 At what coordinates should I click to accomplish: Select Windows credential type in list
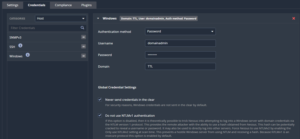tap(47, 56)
